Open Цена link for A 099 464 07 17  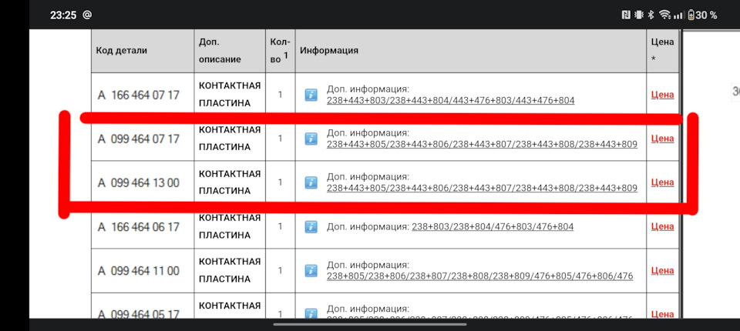[x=662, y=138]
